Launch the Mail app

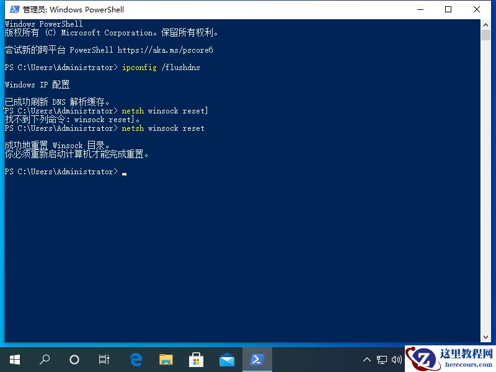click(226, 360)
